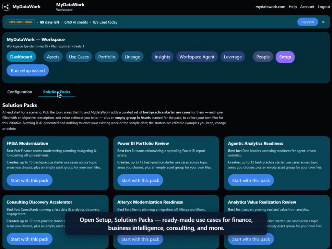Click the Solution Packs section heading
Image resolution: width=332 pixels, height=249 pixels.
click(19, 105)
